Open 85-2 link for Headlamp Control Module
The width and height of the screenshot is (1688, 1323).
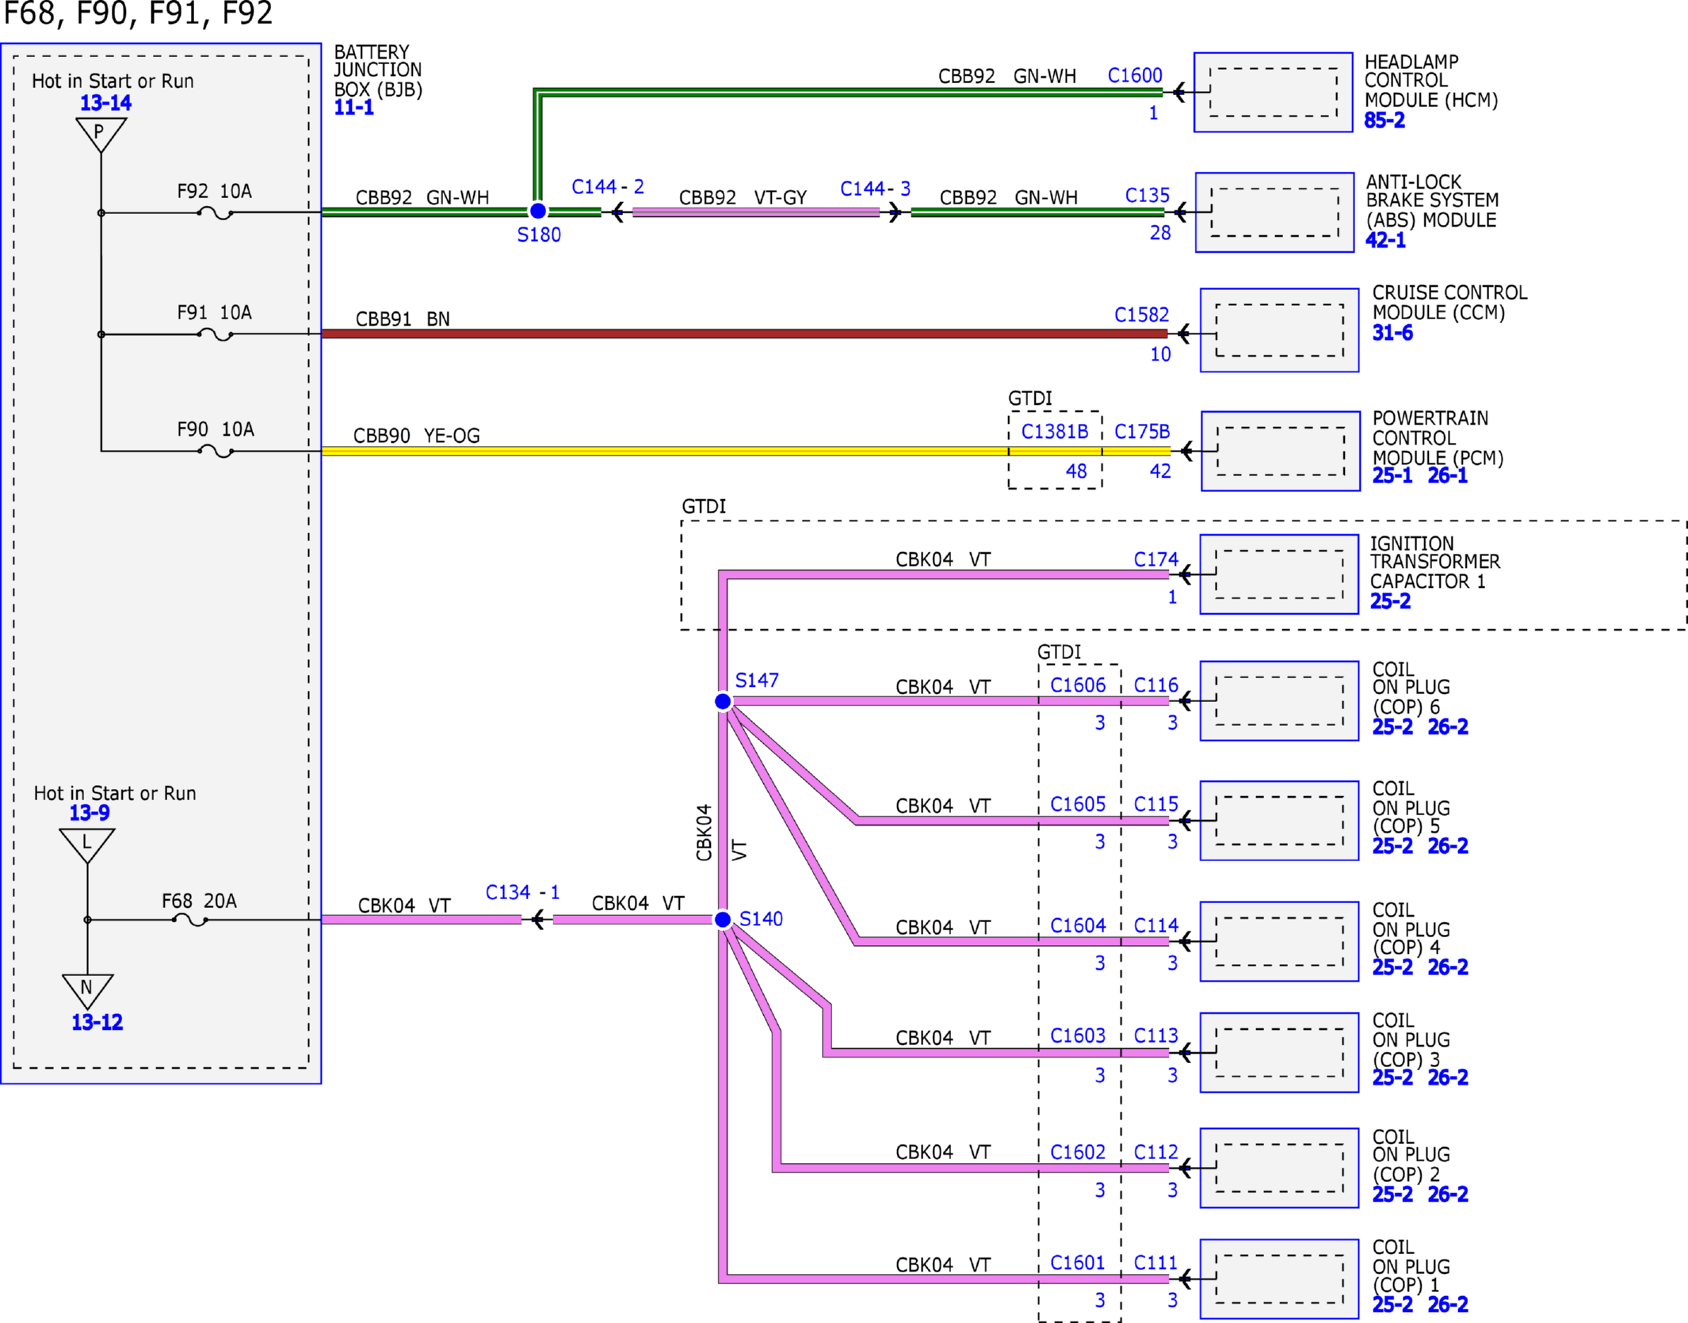tap(1384, 120)
